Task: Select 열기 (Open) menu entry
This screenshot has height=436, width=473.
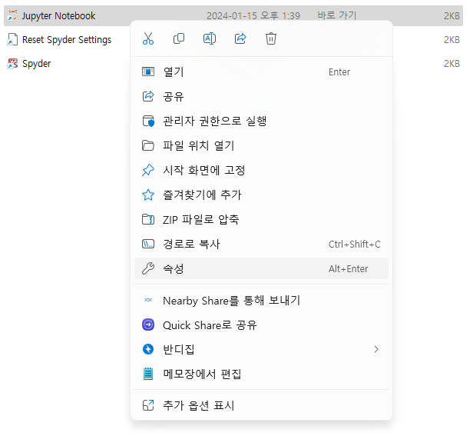Action: [x=261, y=72]
